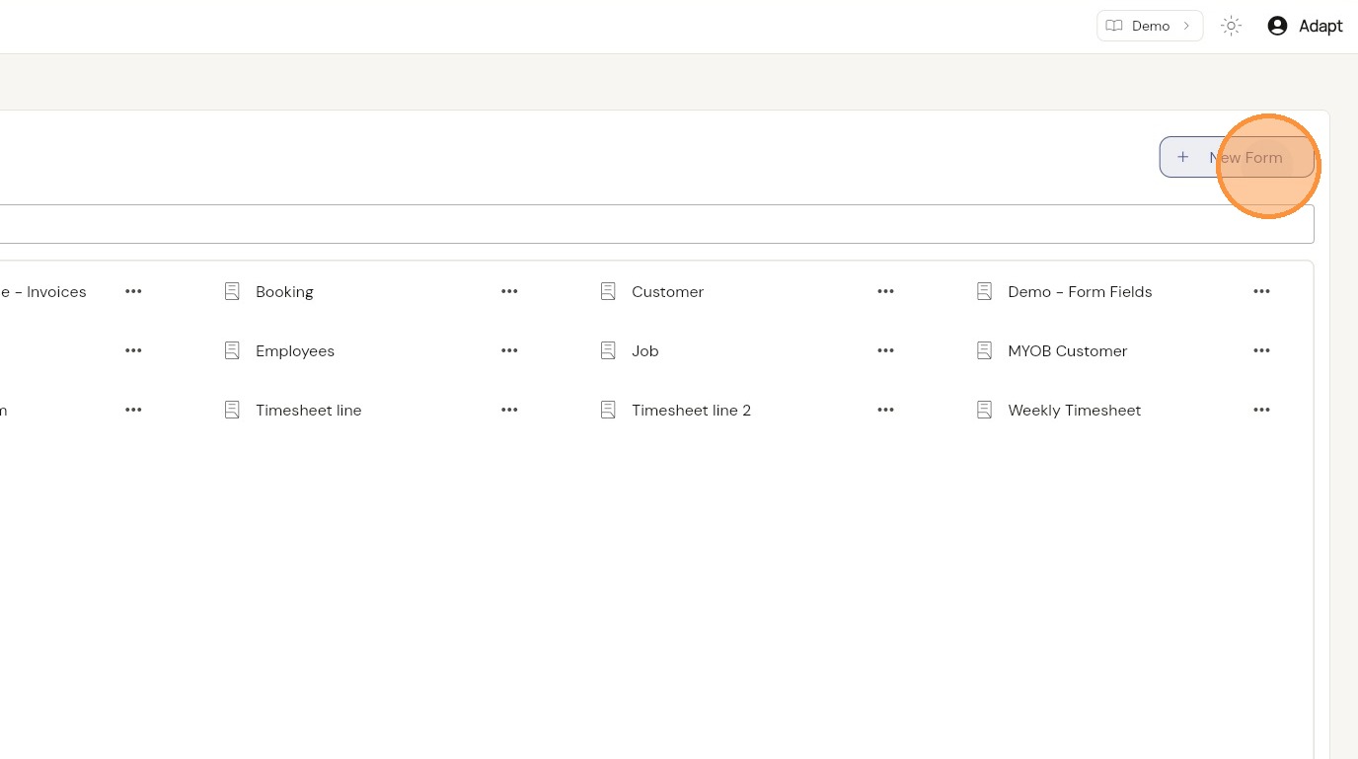Click the MYOB Customer form document icon
Viewport: 1358px width, 759px height.
984,350
